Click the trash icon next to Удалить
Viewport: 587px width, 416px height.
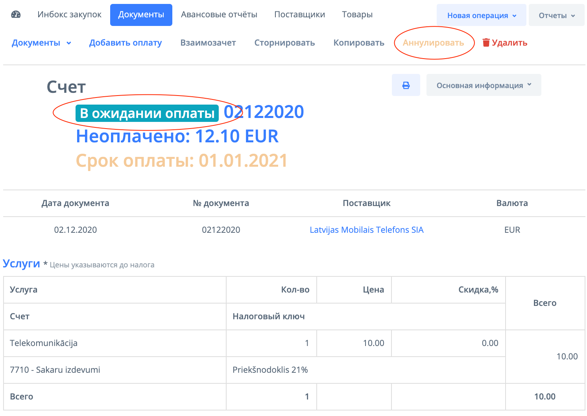[x=486, y=42]
